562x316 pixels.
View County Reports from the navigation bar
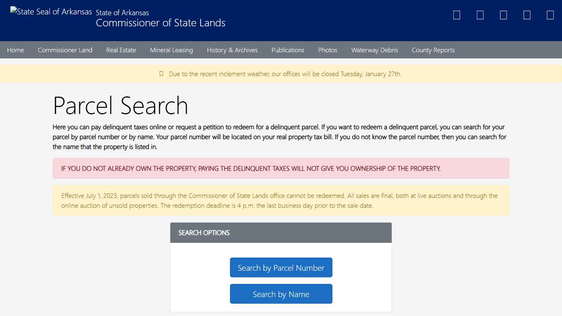(433, 50)
